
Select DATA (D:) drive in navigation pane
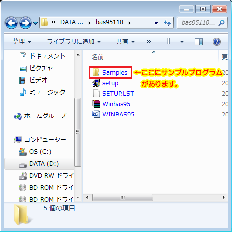(39, 164)
